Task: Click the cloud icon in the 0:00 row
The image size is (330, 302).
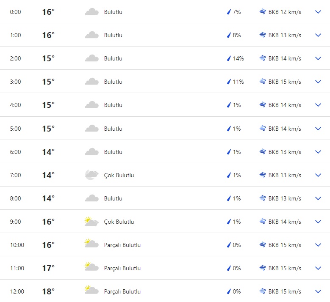Action: pos(92,12)
